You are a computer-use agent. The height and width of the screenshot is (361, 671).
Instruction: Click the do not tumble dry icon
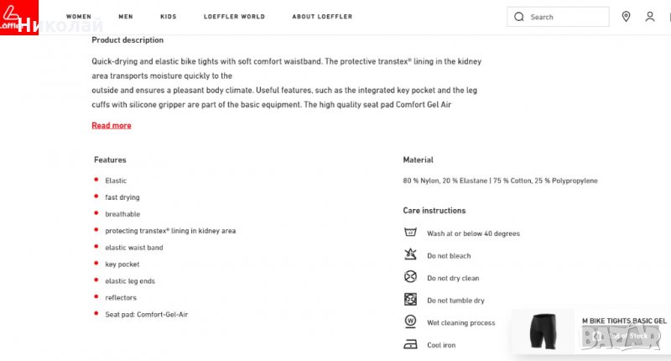410,300
